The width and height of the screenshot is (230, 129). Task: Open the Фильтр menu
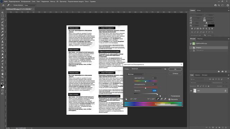tap(53, 1)
